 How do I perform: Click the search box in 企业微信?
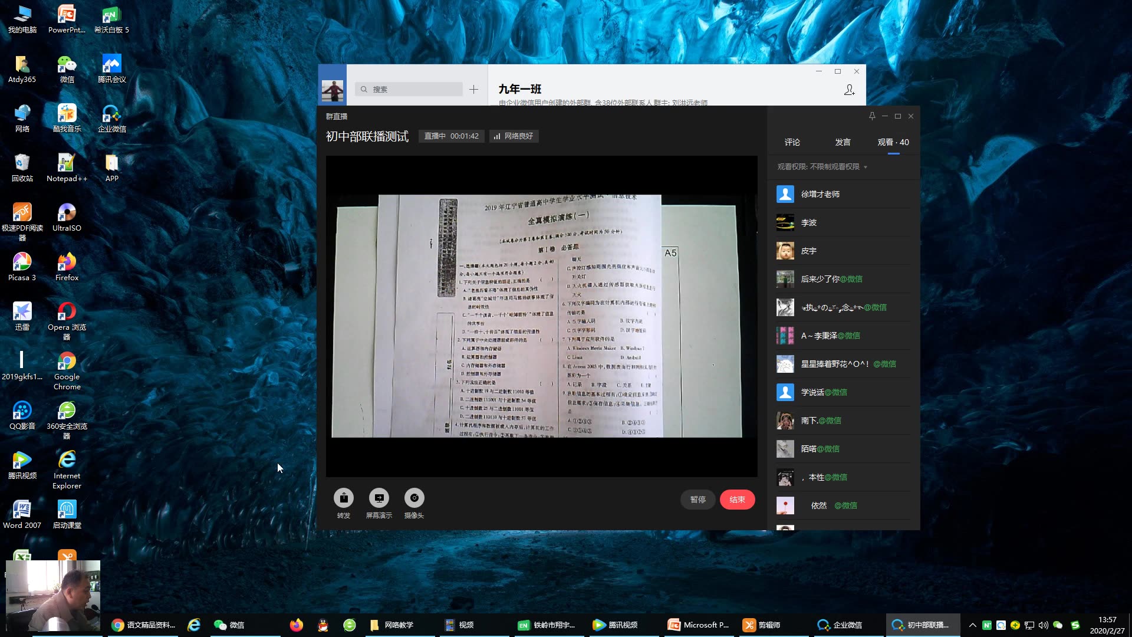coord(410,90)
